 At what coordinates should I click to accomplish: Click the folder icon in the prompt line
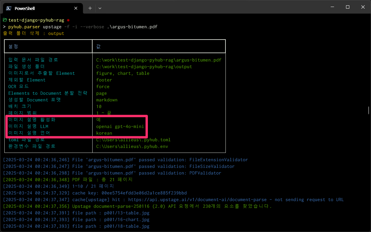coord(5,20)
